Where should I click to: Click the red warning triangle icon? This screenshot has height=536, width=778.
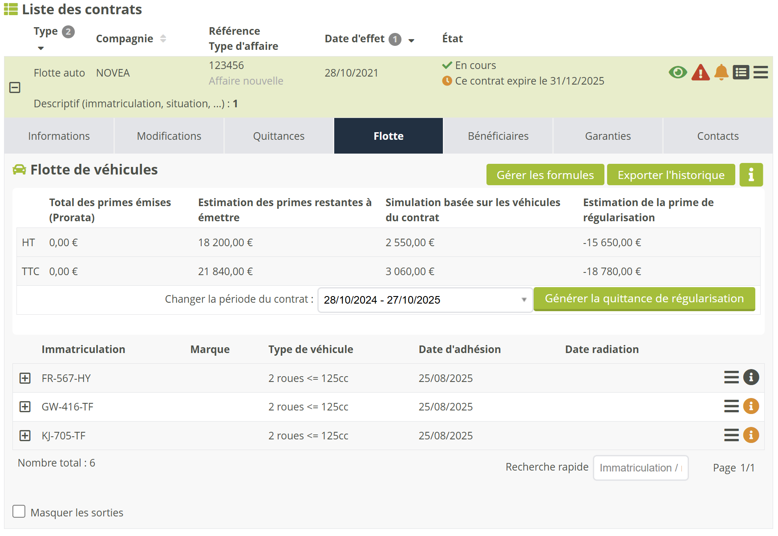(x=700, y=73)
